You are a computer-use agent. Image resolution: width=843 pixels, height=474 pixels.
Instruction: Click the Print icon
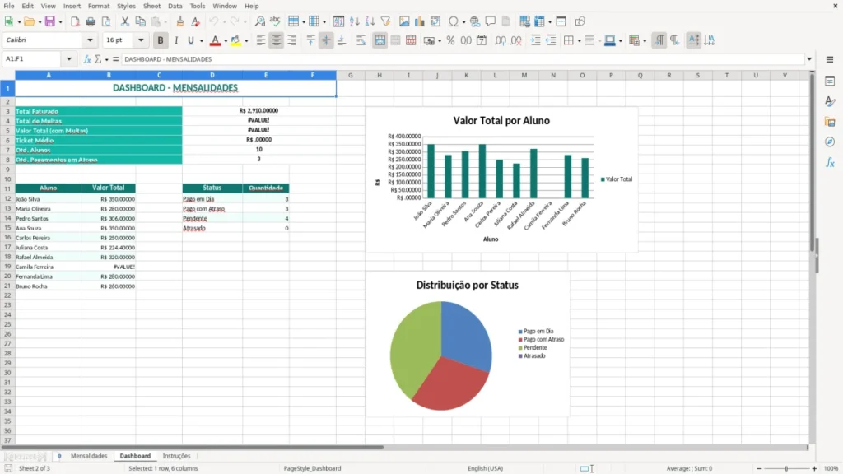(91, 21)
